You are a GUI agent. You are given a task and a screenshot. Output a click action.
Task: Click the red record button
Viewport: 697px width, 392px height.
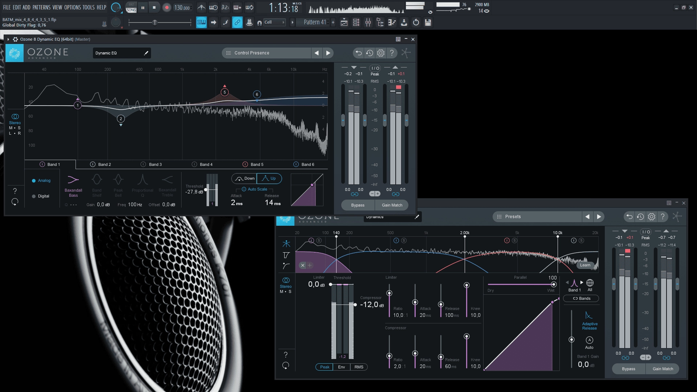point(167,8)
